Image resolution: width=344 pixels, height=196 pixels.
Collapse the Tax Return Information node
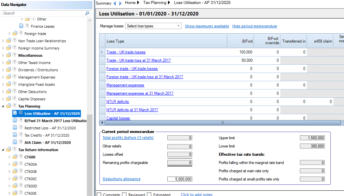coord(3,150)
